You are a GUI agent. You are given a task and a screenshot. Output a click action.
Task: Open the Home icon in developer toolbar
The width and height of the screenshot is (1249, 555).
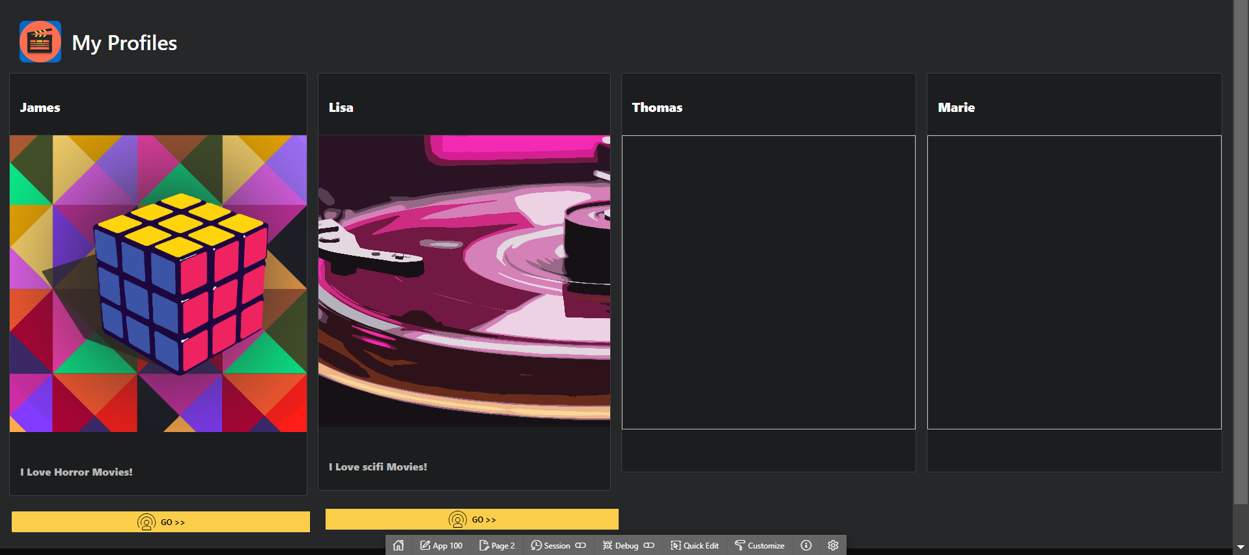coord(399,545)
